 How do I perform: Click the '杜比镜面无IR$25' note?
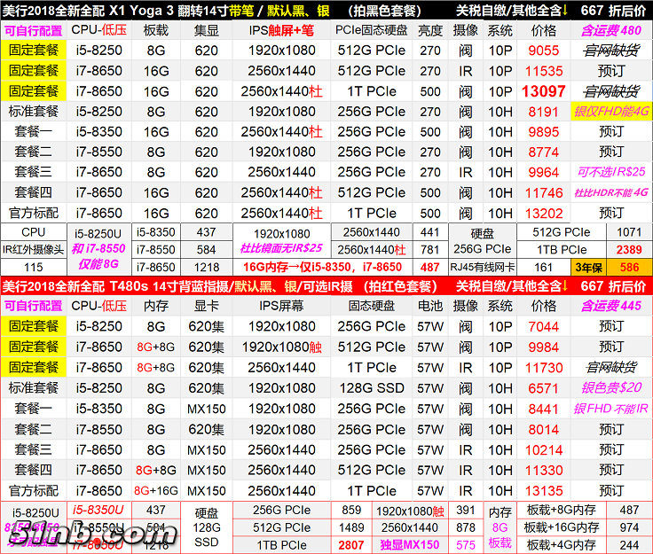pos(281,248)
